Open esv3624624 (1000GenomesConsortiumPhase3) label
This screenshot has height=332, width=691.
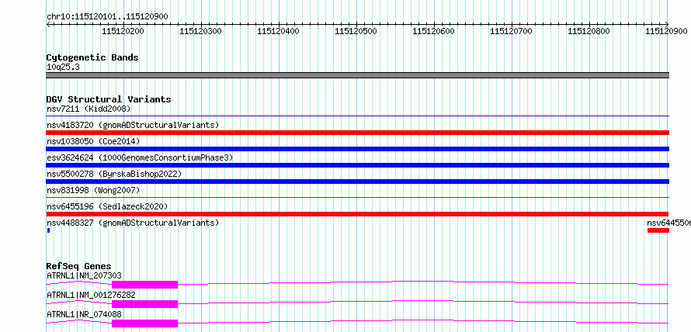[140, 157]
